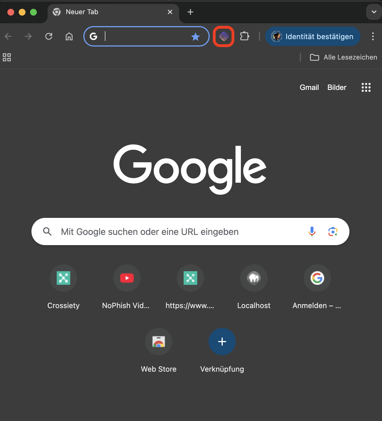
Task: Click the bookmark star in the address bar
Action: [196, 37]
